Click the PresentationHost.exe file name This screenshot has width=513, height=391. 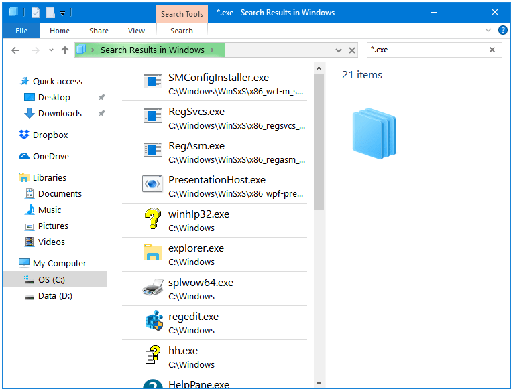point(217,179)
